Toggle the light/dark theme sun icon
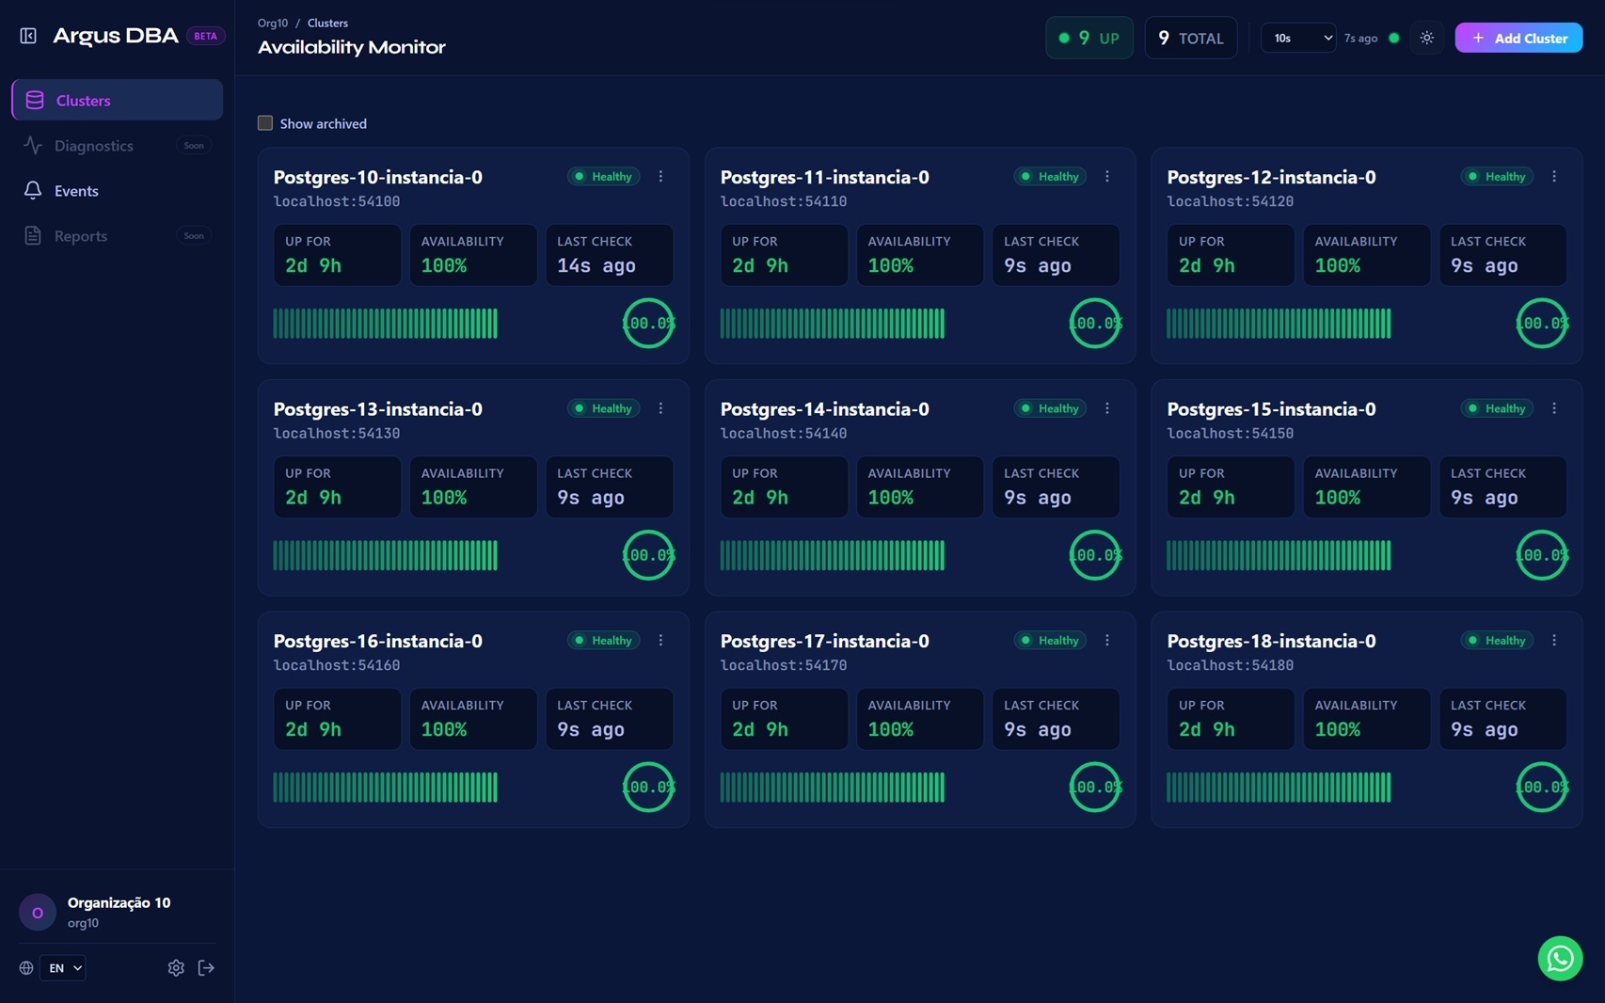The width and height of the screenshot is (1605, 1003). 1426,38
